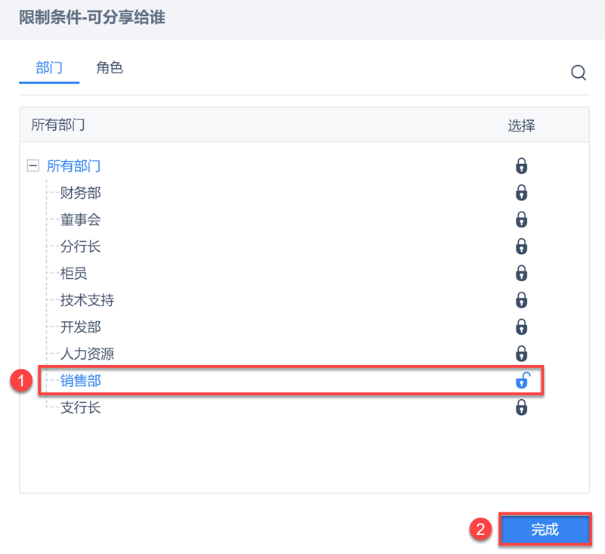This screenshot has width=605, height=554.
Task: Click the unlocked icon for 销售部
Action: 522,381
